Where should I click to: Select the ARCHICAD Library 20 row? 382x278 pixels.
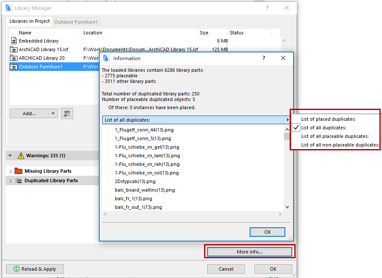coord(54,58)
